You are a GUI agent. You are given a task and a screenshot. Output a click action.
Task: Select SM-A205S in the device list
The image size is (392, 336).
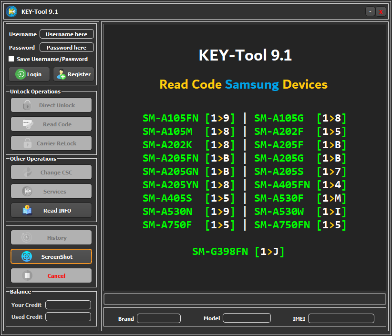pos(279,172)
